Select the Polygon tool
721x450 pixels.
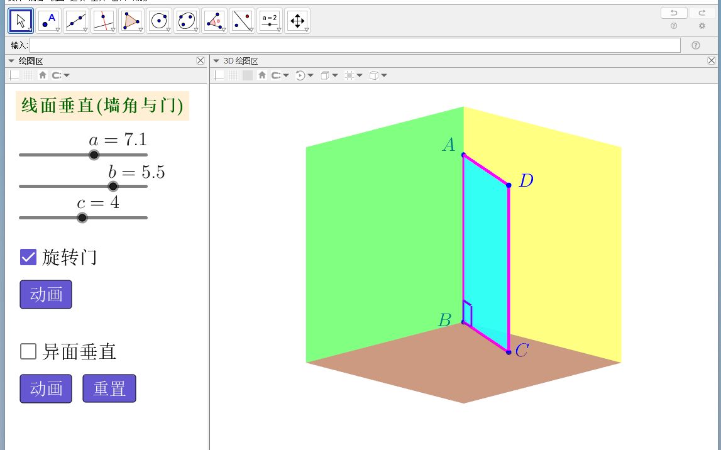pyautogui.click(x=131, y=21)
